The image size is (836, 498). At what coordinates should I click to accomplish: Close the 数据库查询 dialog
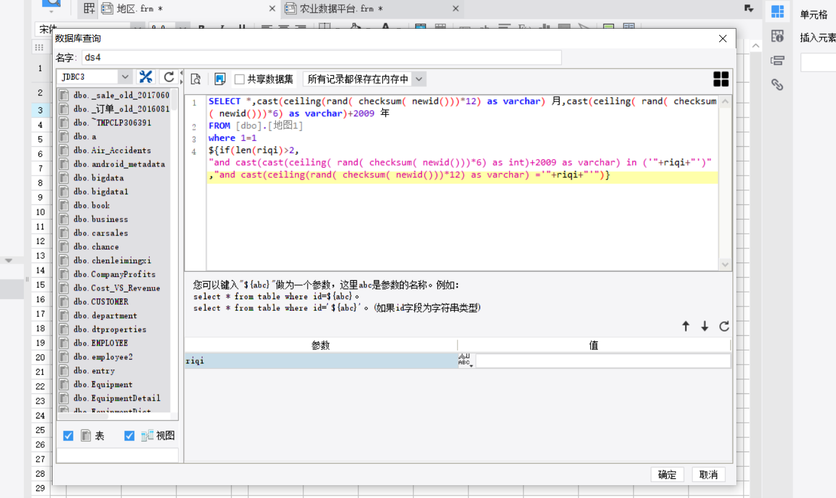(723, 39)
